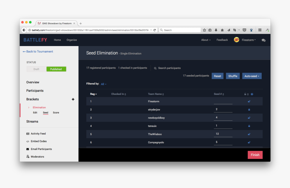This screenshot has width=290, height=188.
Task: Toggle seed lock for TheWiiaboo row
Action: 249,134
